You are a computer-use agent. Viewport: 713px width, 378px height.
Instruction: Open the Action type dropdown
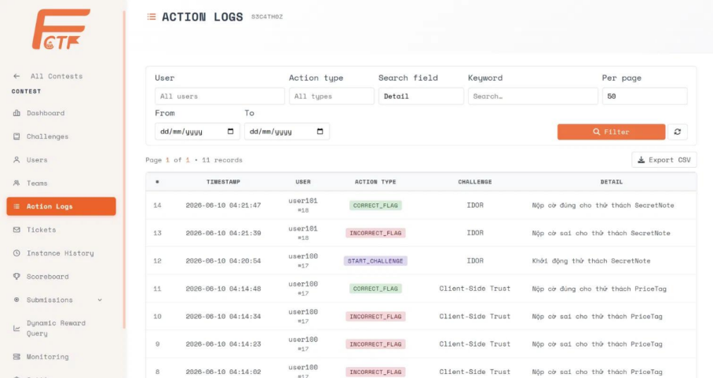tap(331, 96)
